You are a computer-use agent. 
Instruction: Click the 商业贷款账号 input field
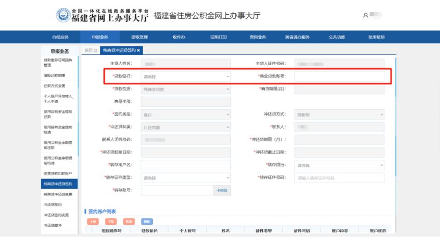339,76
